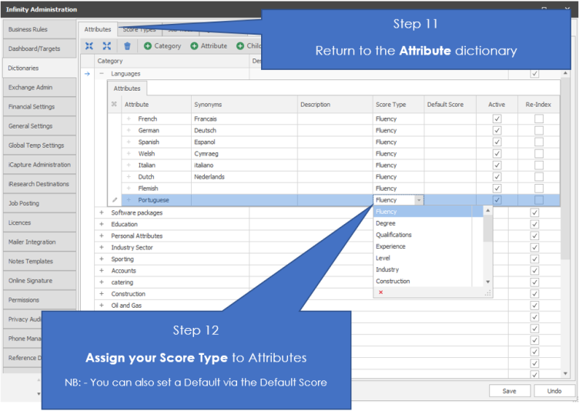
Task: Click the pencil edit icon beside Portuguese
Action: [115, 200]
